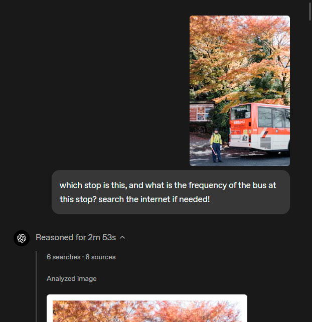The image size is (312, 322).
Task: Select the 'Analyzed image' label
Action: coord(71,279)
